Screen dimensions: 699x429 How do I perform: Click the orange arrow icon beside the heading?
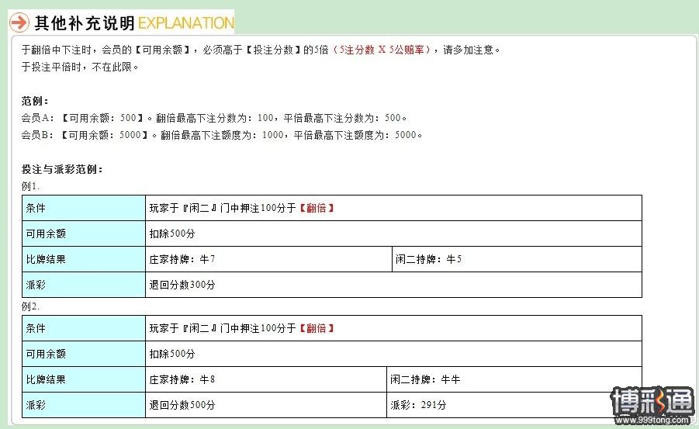coord(19,22)
